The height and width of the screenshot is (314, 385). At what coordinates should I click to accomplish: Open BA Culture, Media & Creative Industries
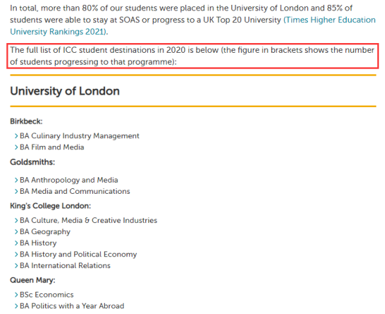tap(88, 220)
